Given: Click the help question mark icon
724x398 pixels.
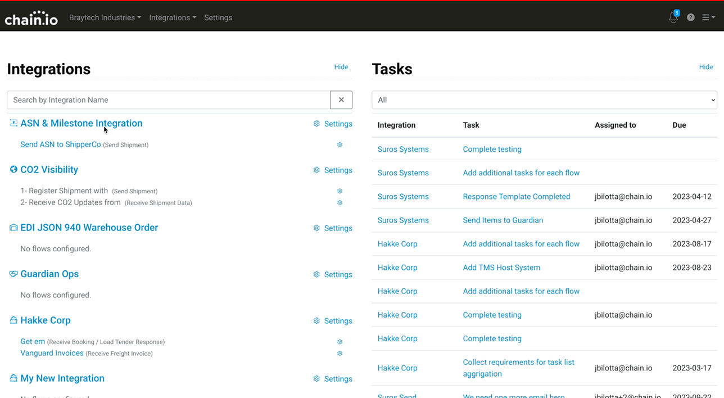Looking at the screenshot, I should [x=691, y=17].
